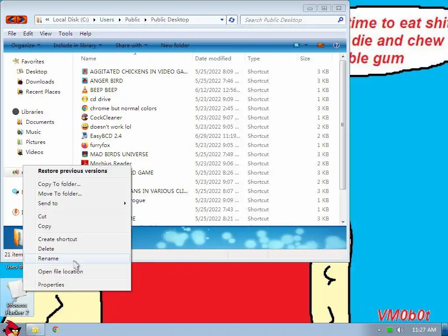Toggle the preview pane icon
448x336 pixels.
tap(321, 45)
